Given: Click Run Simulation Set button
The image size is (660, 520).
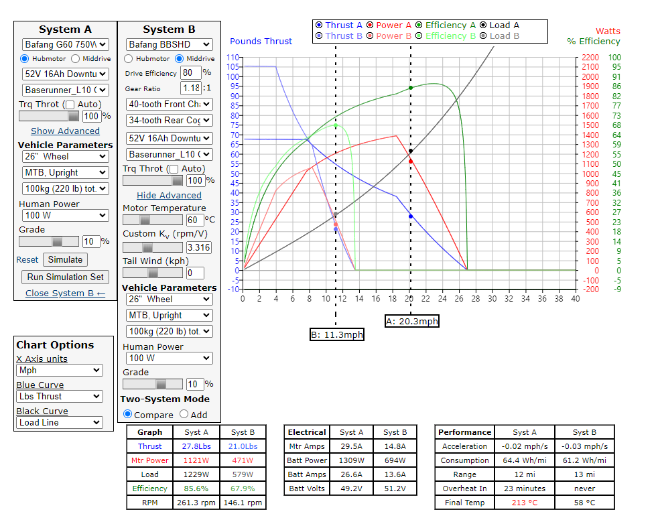Looking at the screenshot, I should [65, 277].
